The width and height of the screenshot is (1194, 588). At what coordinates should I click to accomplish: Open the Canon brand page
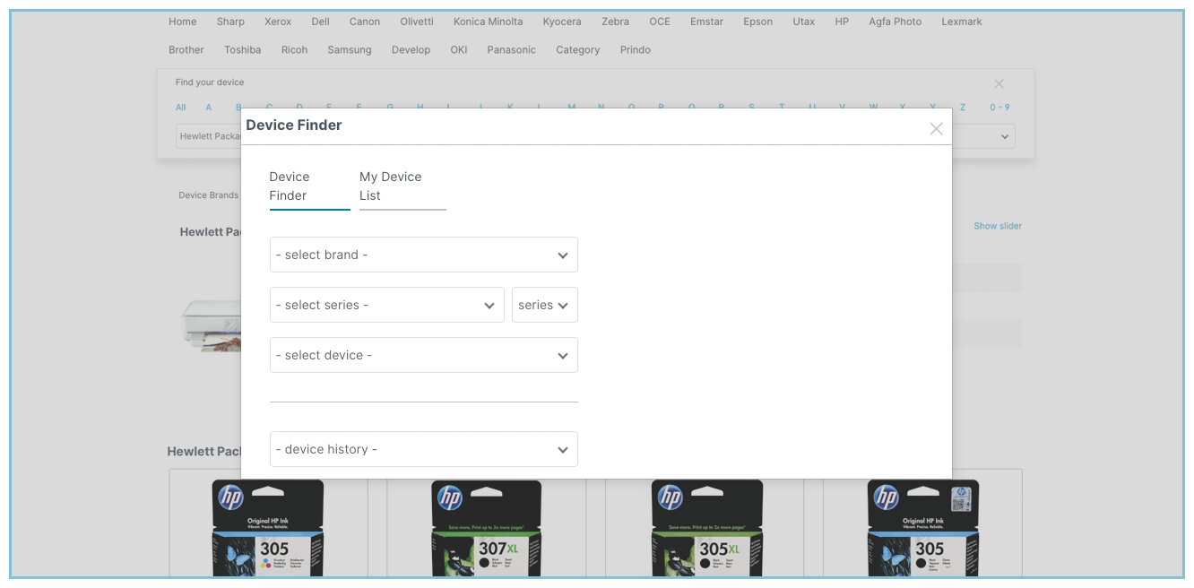(365, 22)
